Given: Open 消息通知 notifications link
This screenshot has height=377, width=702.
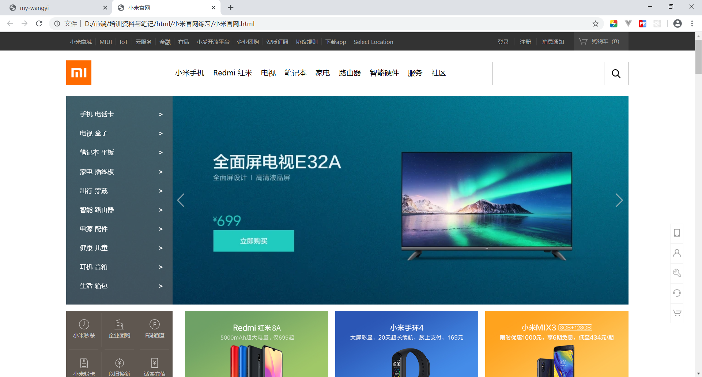Looking at the screenshot, I should click(x=553, y=42).
